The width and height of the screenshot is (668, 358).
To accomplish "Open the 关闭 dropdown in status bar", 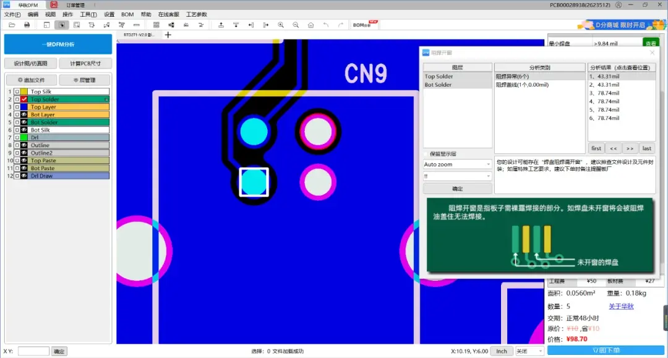I will point(529,351).
